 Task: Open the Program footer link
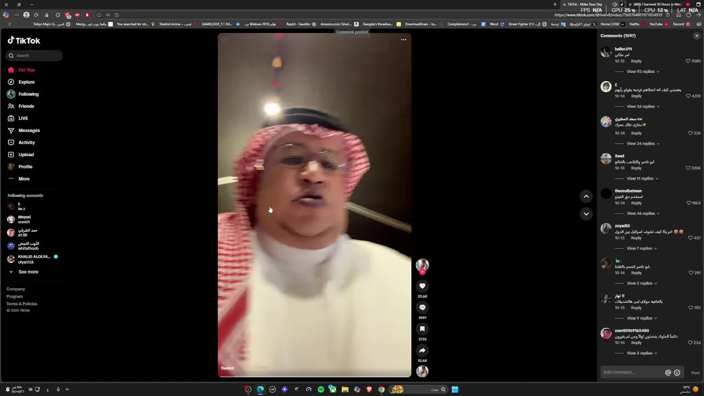point(14,296)
